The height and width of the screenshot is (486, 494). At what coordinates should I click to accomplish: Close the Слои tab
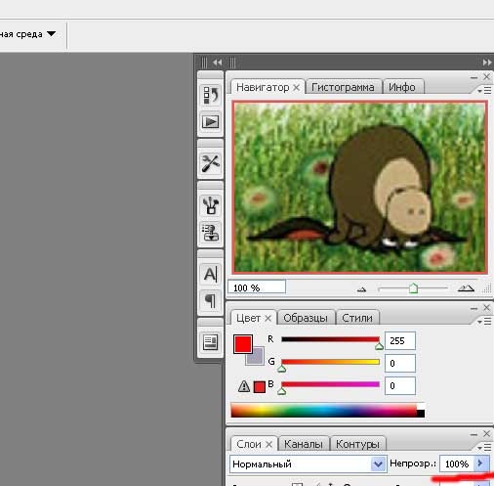click(x=268, y=444)
